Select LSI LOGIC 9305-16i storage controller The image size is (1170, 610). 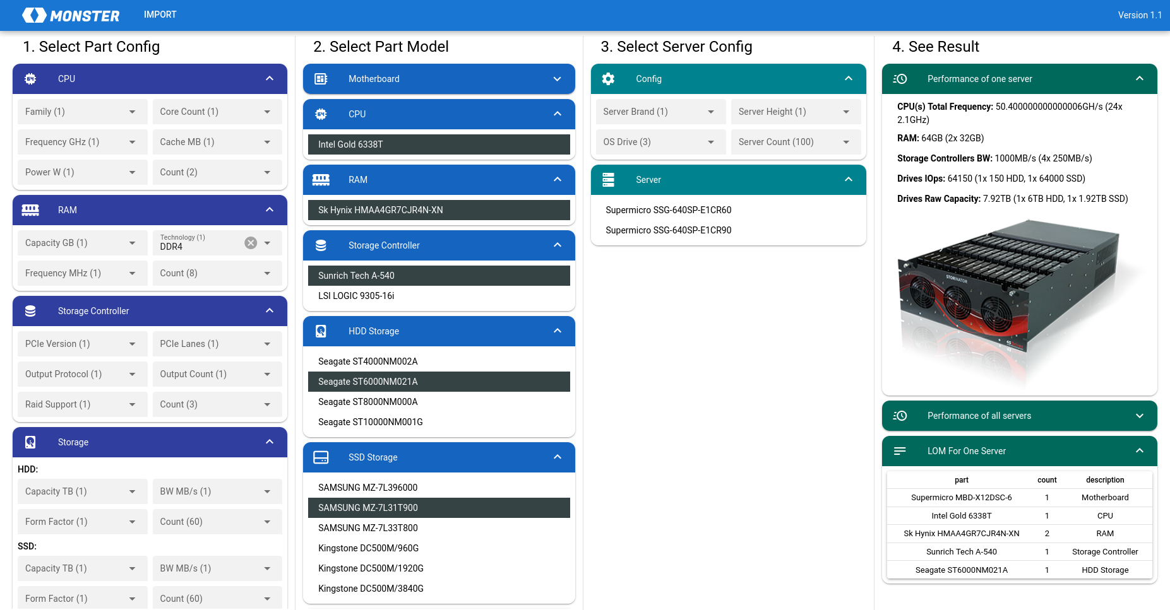click(x=356, y=296)
